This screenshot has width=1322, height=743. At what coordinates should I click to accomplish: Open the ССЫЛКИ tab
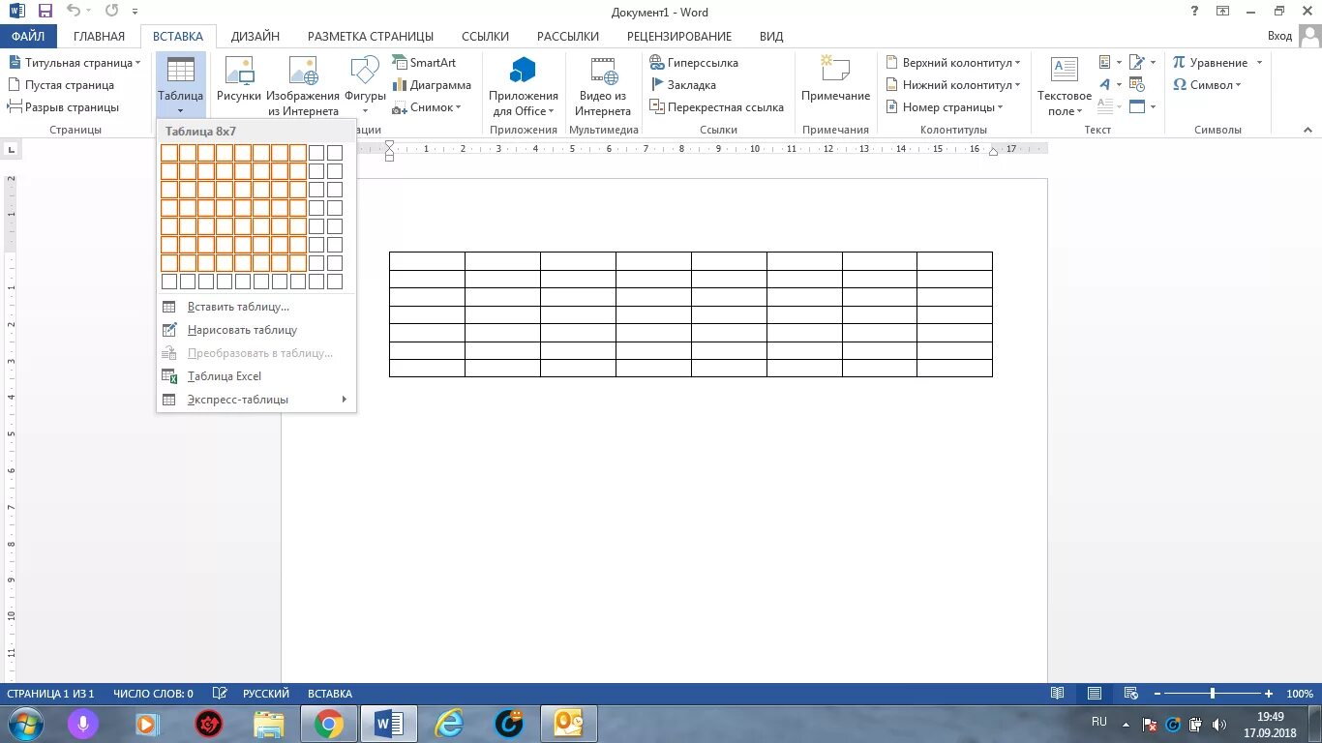coord(485,36)
